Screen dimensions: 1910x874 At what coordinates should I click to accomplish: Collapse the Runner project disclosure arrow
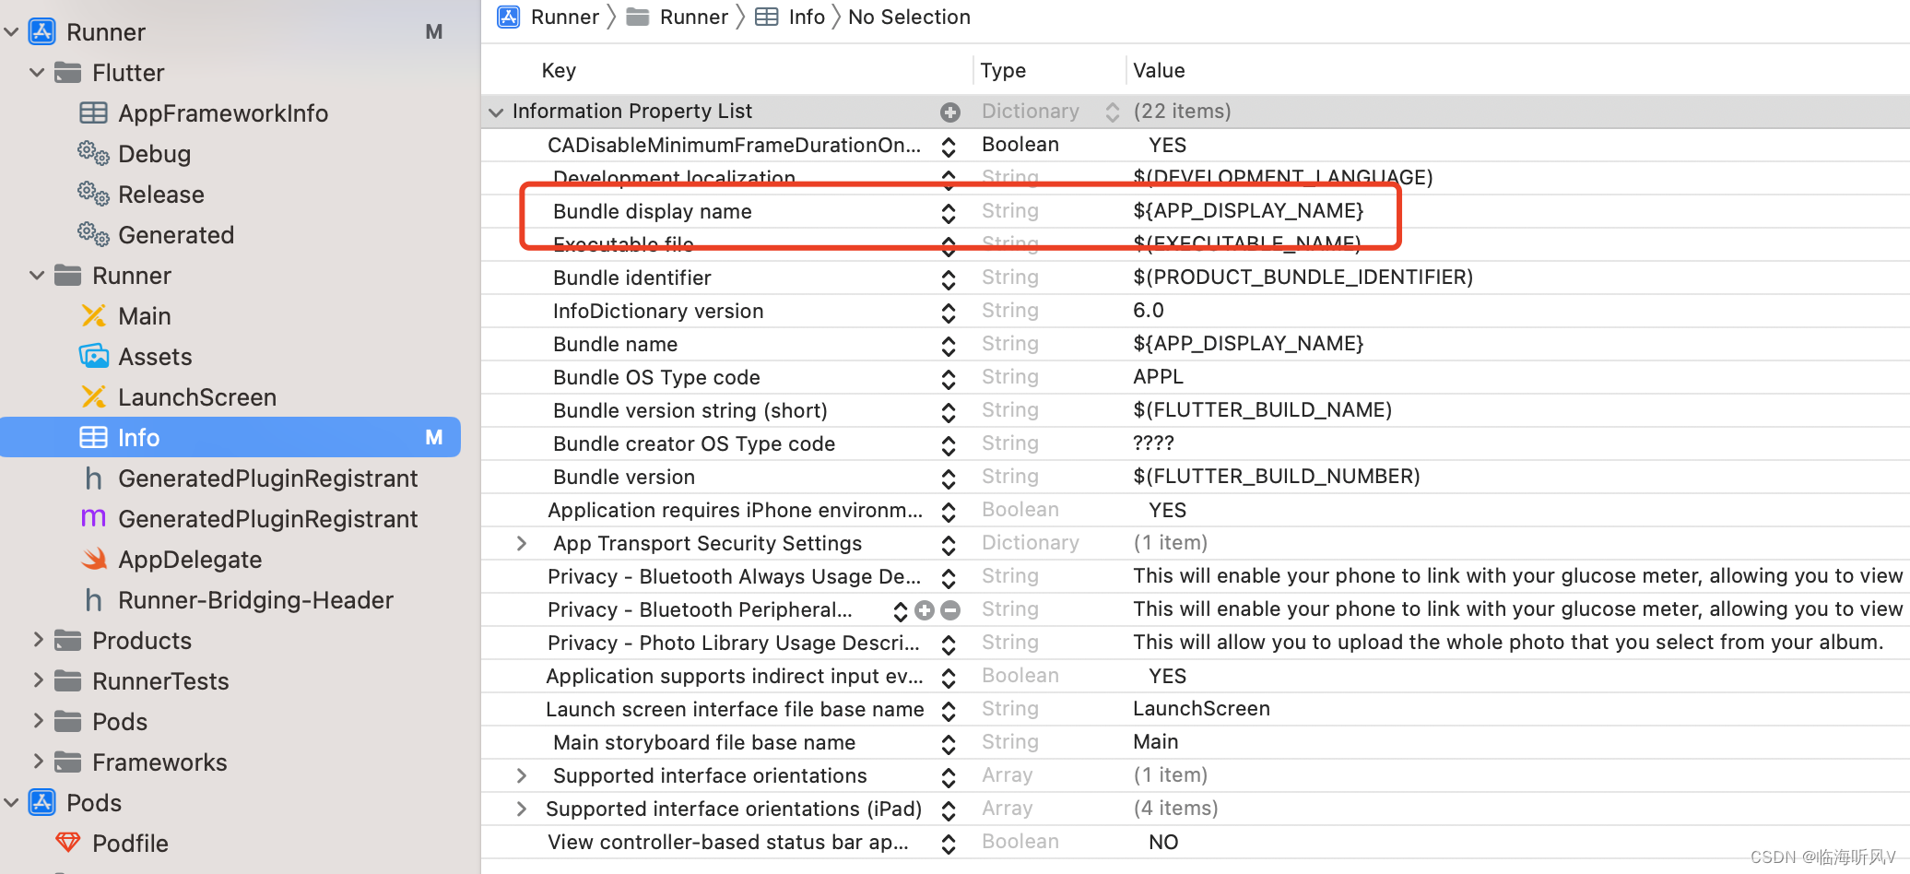[12, 32]
